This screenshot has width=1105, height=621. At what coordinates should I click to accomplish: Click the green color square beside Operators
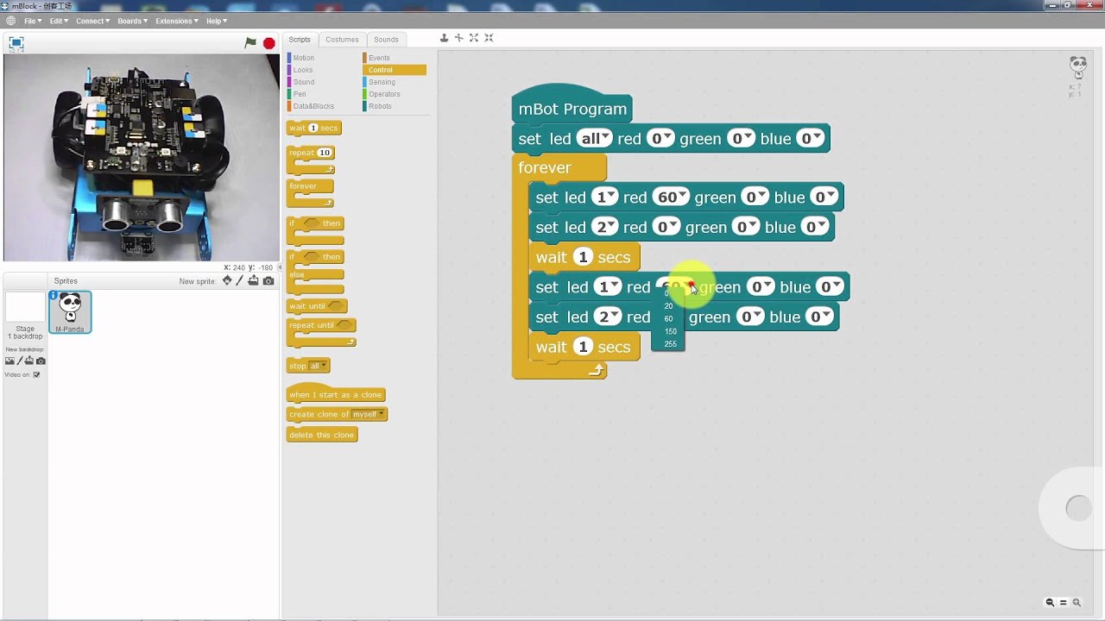tap(366, 94)
